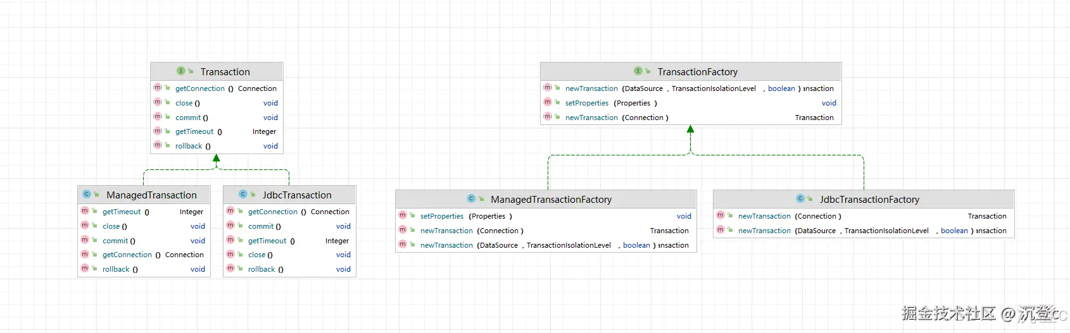The height and width of the screenshot is (333, 1070).
Task: Click TransactionIsolationLevel parameter in TransactionFactory box
Action: point(714,88)
